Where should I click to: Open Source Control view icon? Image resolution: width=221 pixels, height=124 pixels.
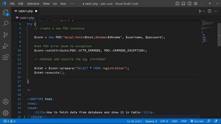click(x=6, y=35)
